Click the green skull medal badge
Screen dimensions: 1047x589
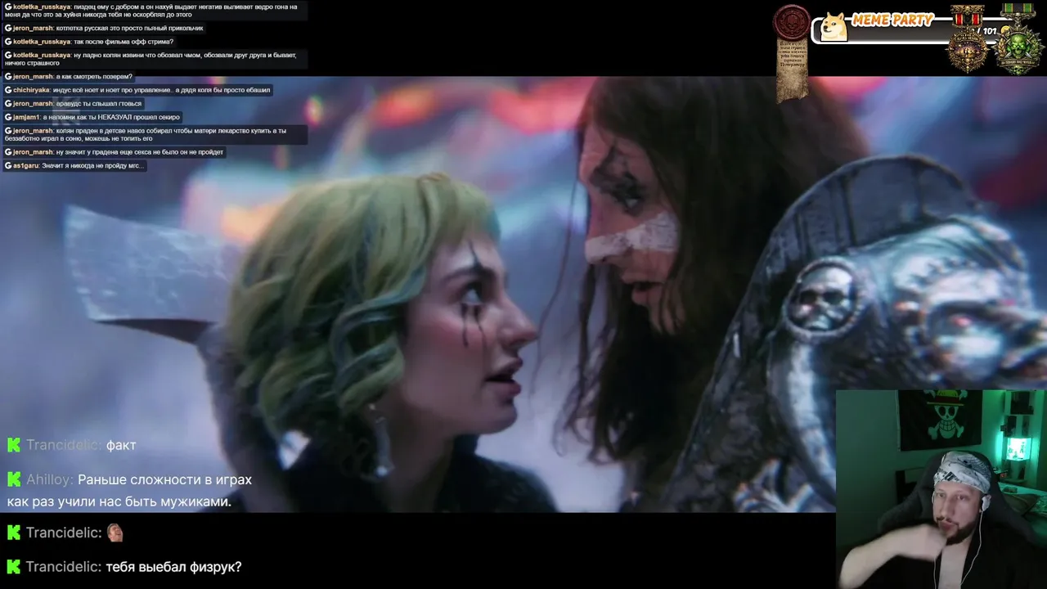(x=1018, y=39)
